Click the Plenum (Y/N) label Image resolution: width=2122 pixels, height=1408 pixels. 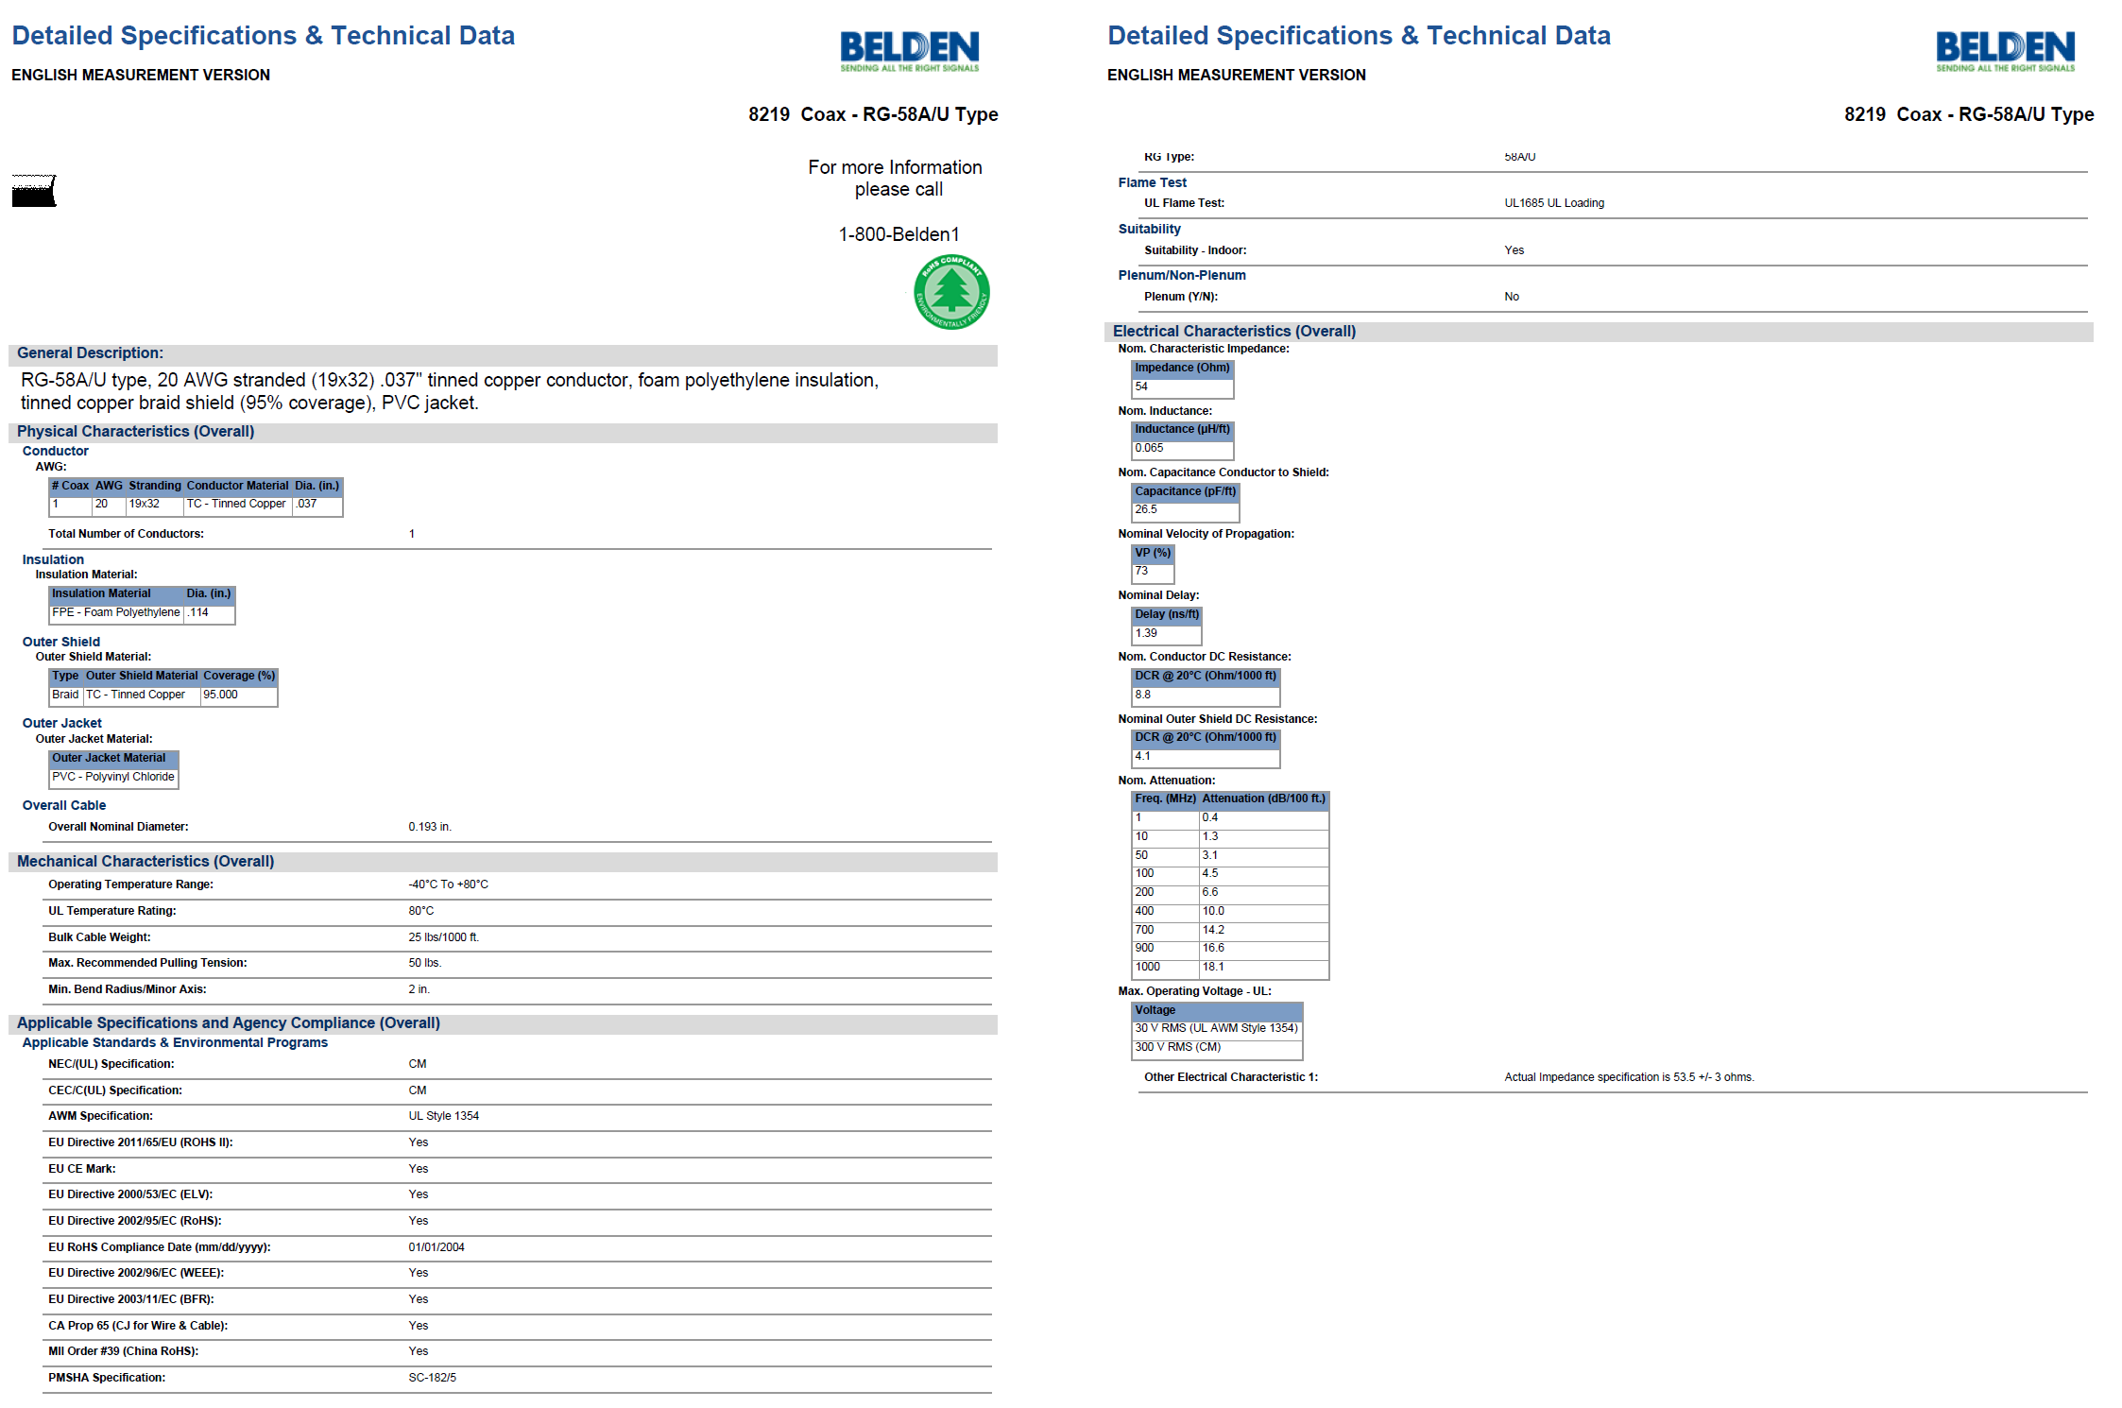click(1181, 297)
